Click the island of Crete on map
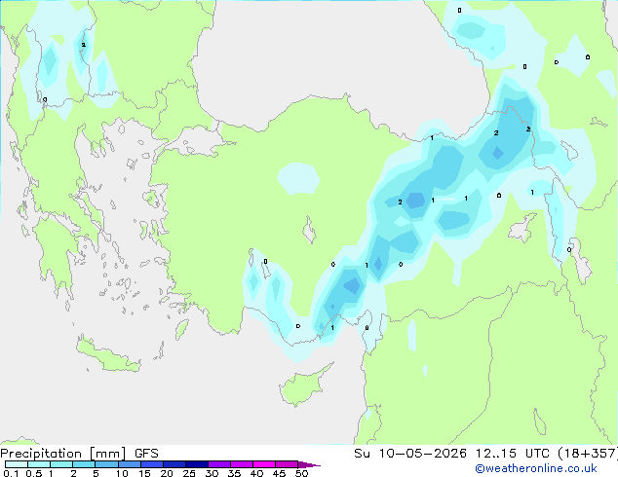The width and height of the screenshot is (618, 477). [x=108, y=355]
